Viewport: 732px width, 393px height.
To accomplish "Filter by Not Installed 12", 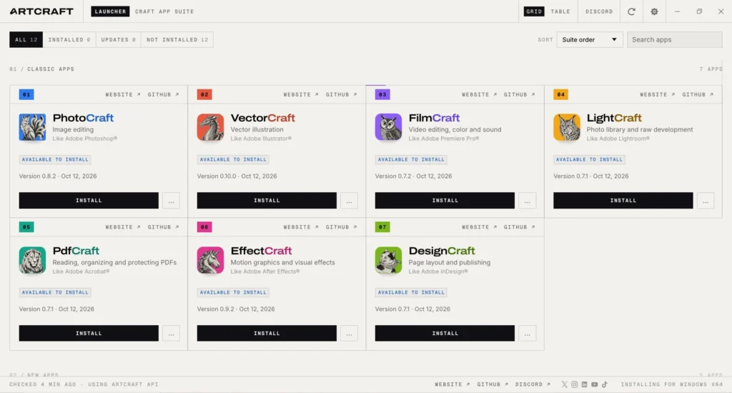I will coord(177,40).
